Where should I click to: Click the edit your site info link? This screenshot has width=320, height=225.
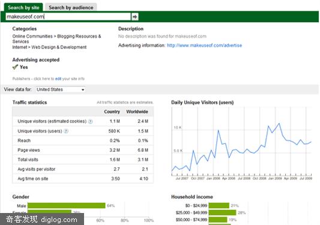(x=58, y=79)
